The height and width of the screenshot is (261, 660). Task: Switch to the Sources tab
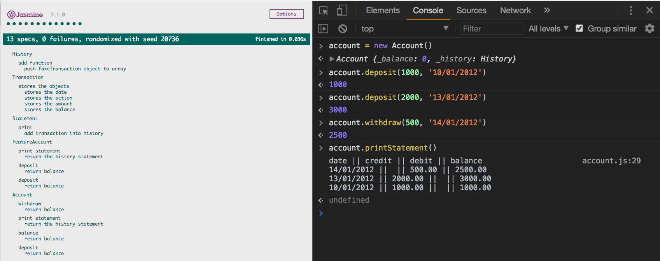coord(471,11)
